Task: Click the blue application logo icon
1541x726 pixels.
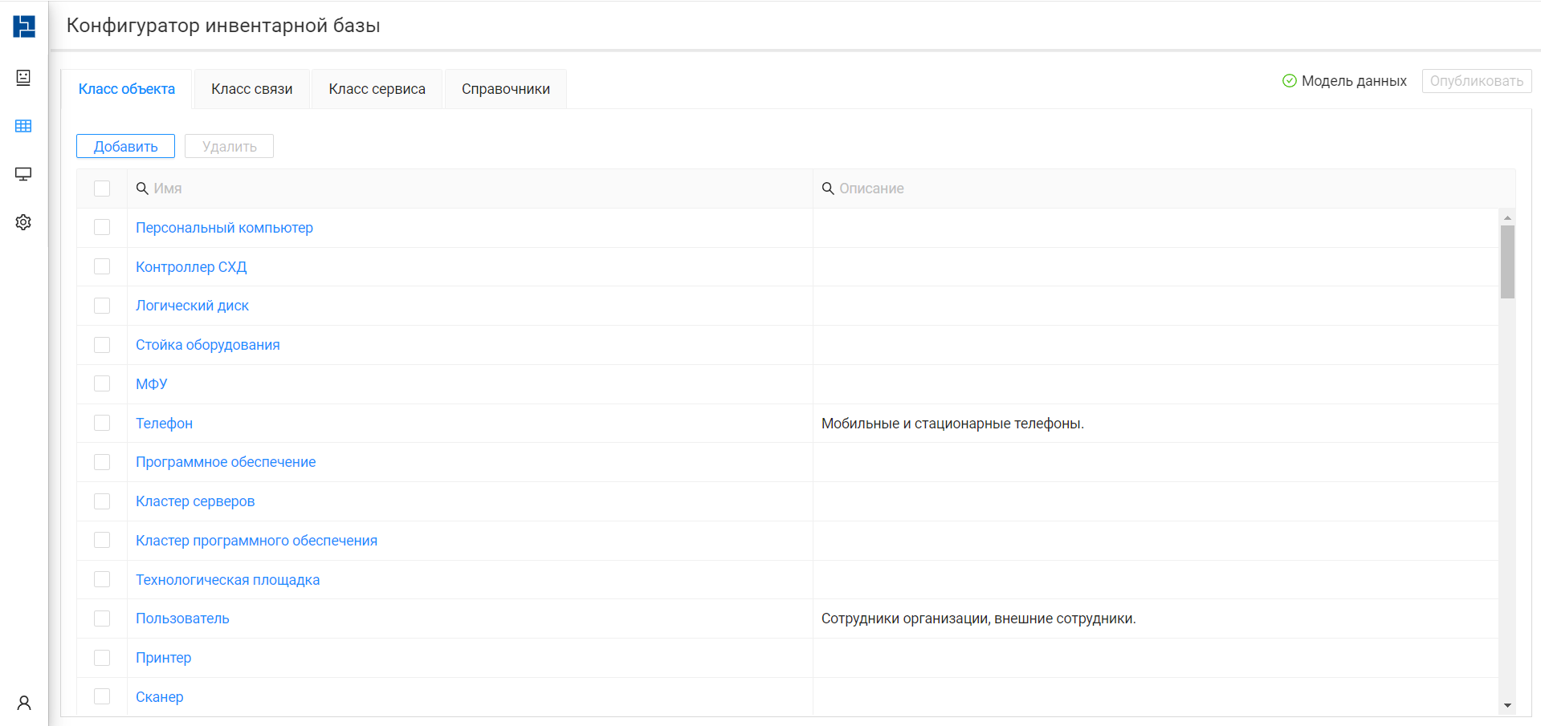Action: coord(24,26)
